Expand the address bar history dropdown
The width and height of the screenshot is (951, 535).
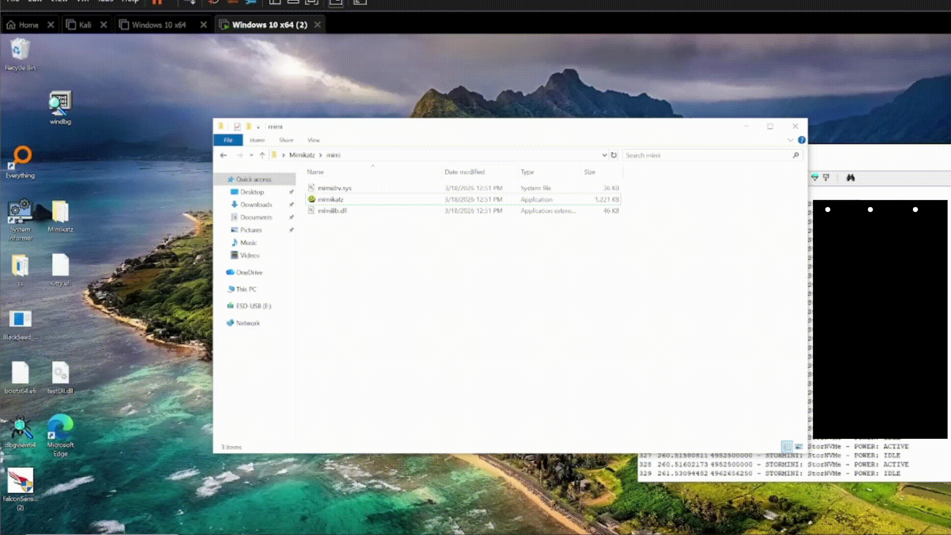click(x=604, y=155)
